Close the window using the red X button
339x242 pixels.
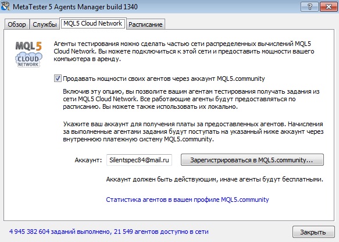(x=329, y=7)
